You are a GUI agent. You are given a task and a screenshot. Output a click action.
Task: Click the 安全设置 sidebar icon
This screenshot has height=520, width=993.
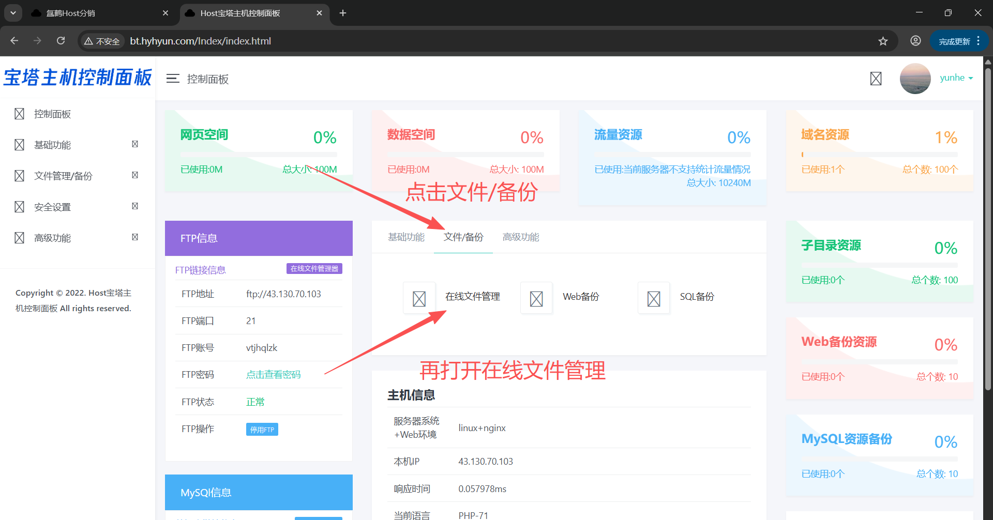19,207
